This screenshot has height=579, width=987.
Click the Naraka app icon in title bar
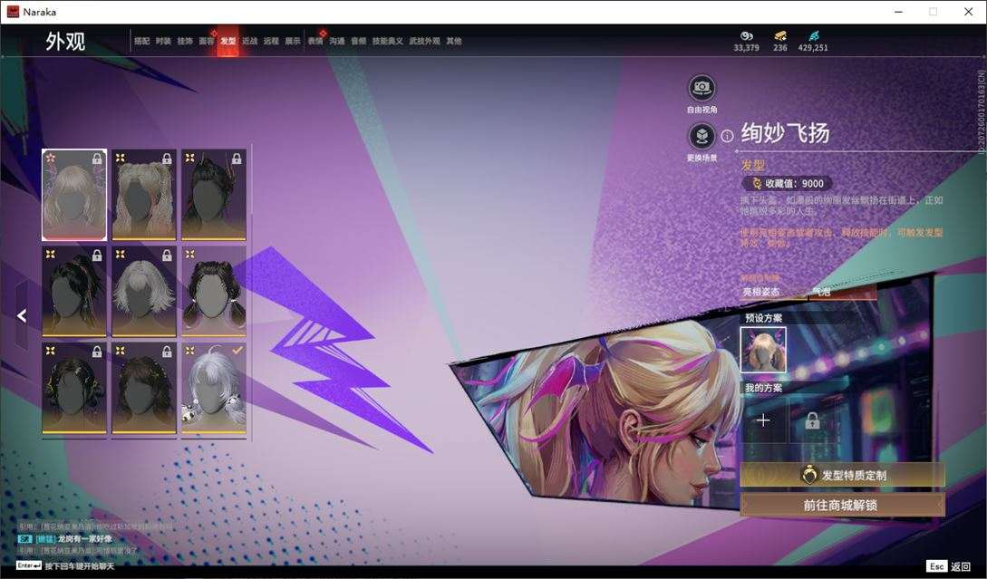tap(13, 12)
